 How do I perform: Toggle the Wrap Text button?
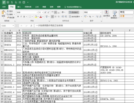[x=74, y=12]
